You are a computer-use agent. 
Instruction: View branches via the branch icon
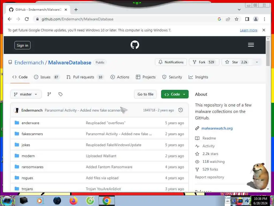(49, 94)
